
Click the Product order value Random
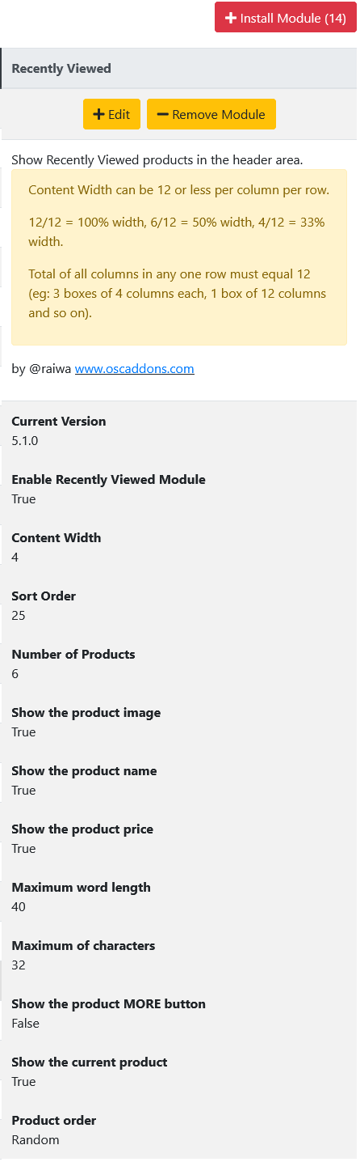[x=36, y=1140]
